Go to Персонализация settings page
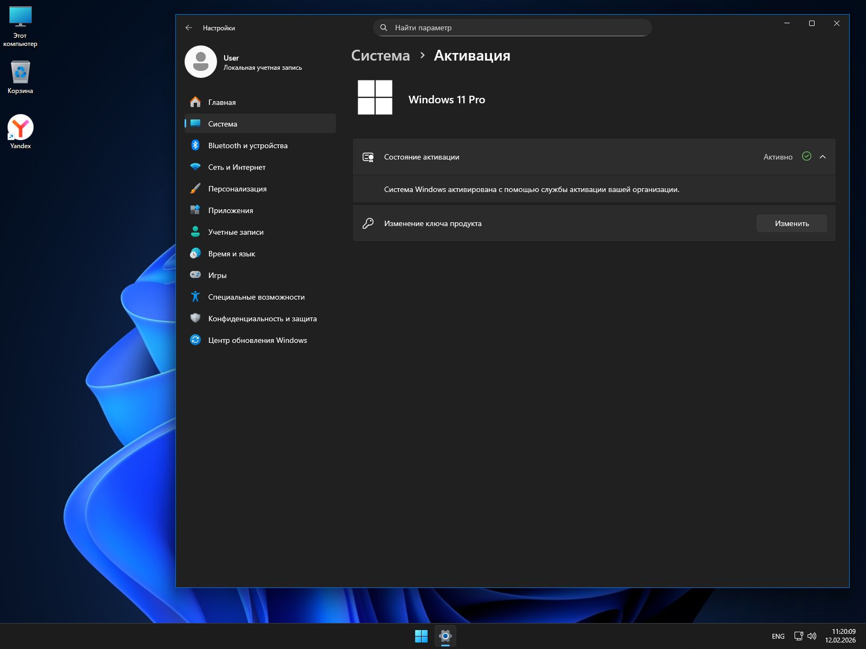The image size is (866, 649). coord(237,189)
